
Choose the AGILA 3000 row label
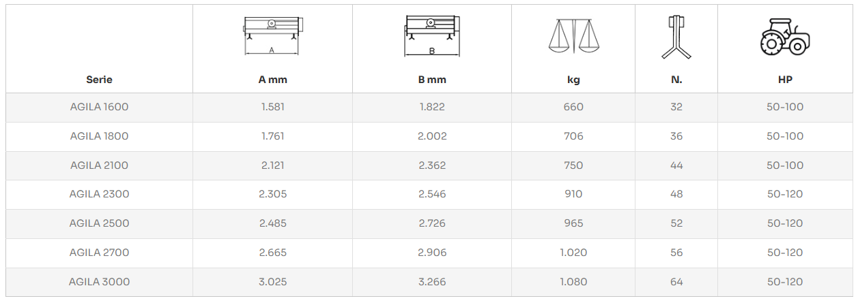click(x=99, y=282)
